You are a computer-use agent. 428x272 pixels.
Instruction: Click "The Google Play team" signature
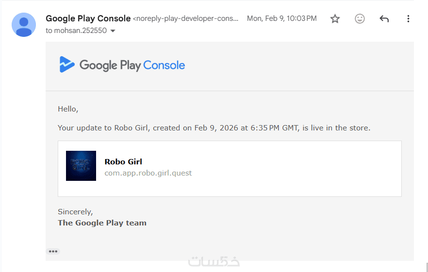click(x=102, y=223)
